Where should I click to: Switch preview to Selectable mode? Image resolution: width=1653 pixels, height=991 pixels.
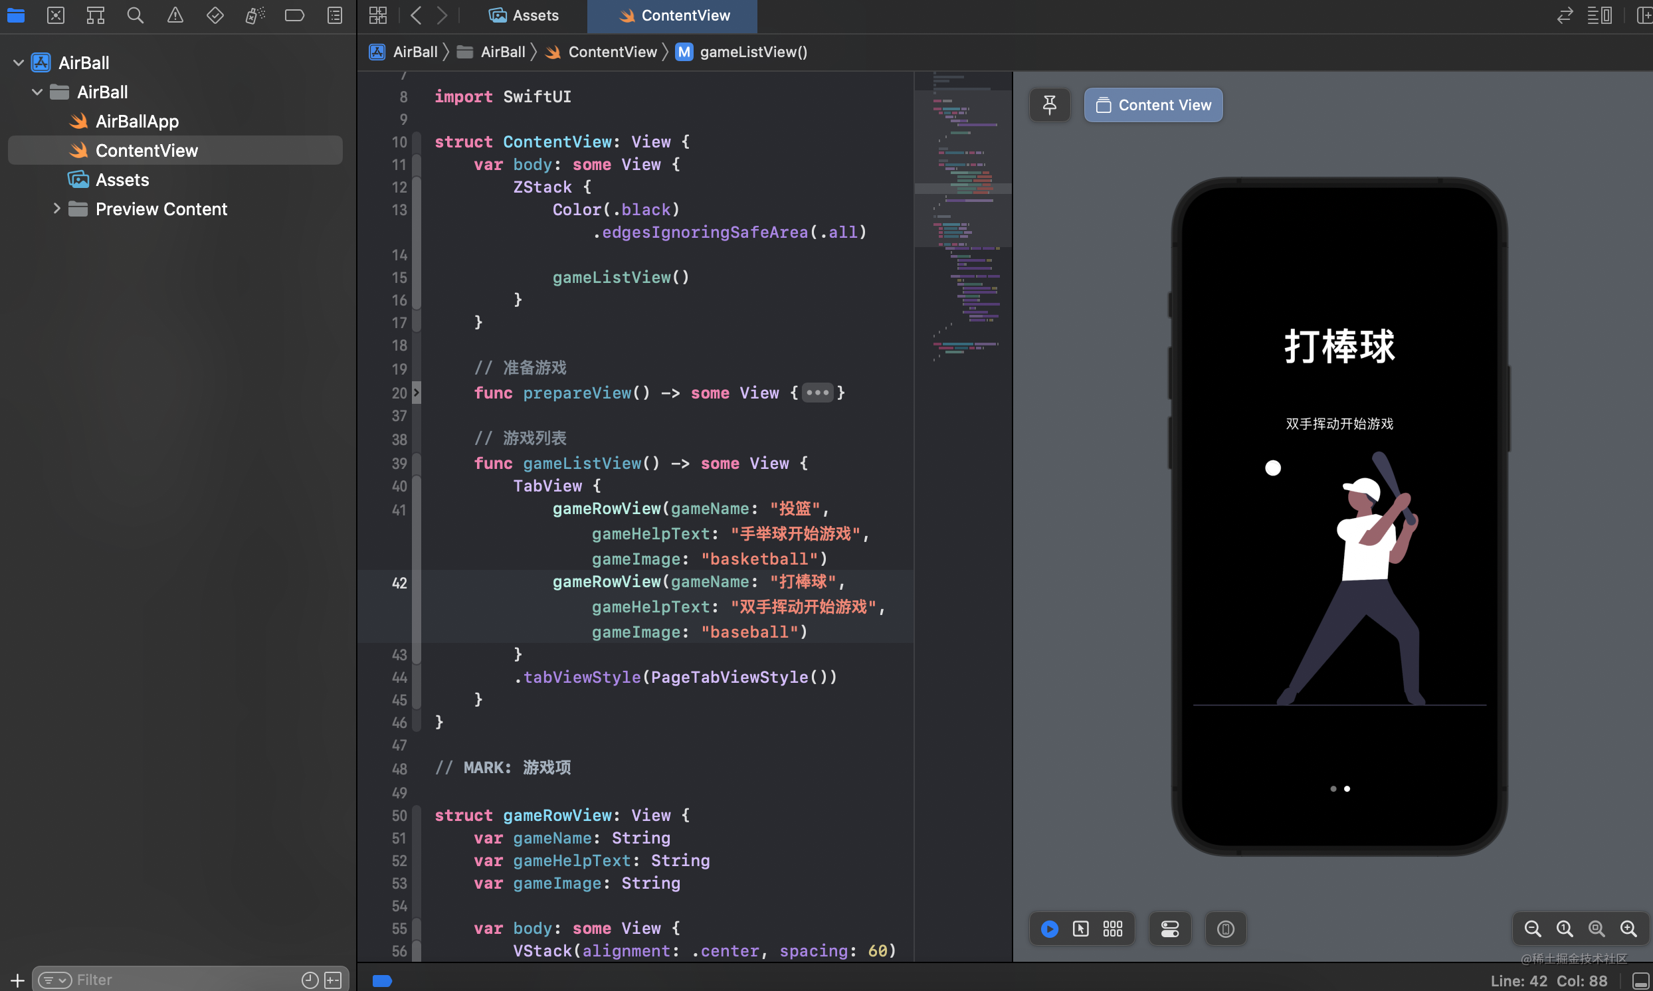tap(1080, 929)
